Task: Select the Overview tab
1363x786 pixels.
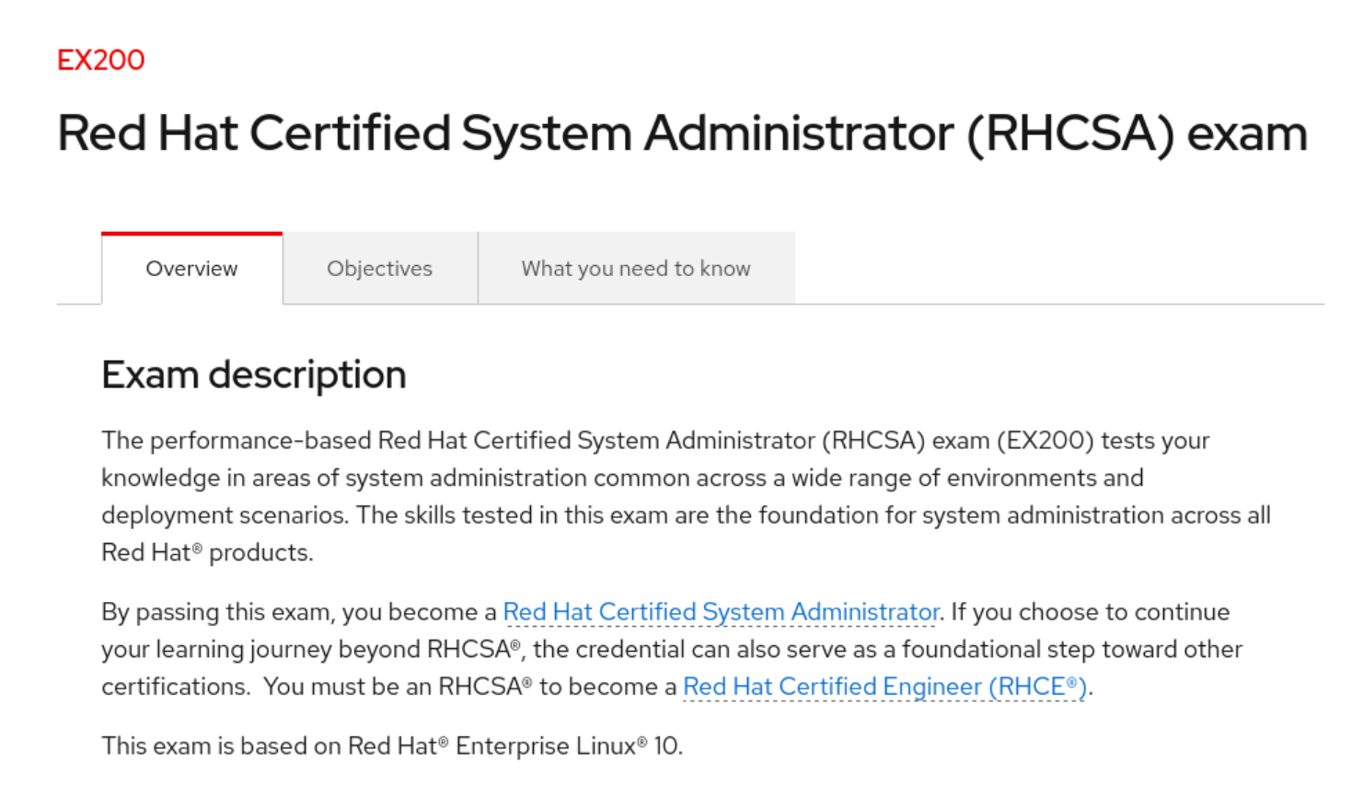Action: click(191, 268)
